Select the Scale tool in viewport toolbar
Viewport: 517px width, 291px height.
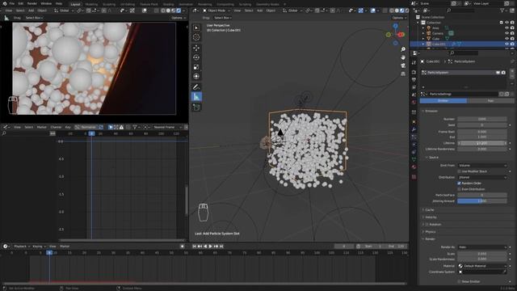point(196,67)
